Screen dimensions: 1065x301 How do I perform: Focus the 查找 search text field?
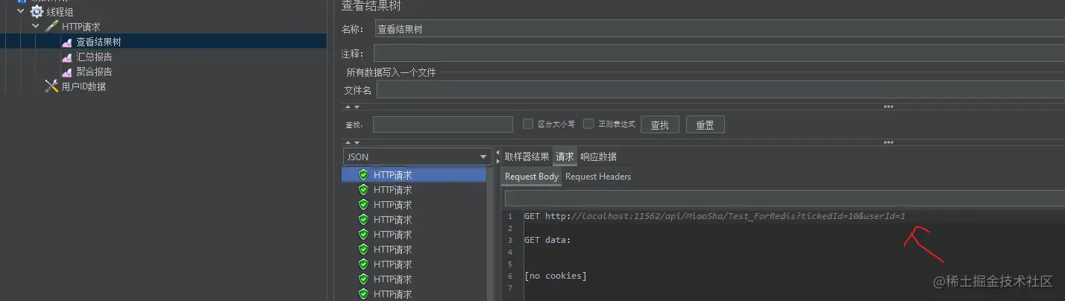click(x=443, y=124)
